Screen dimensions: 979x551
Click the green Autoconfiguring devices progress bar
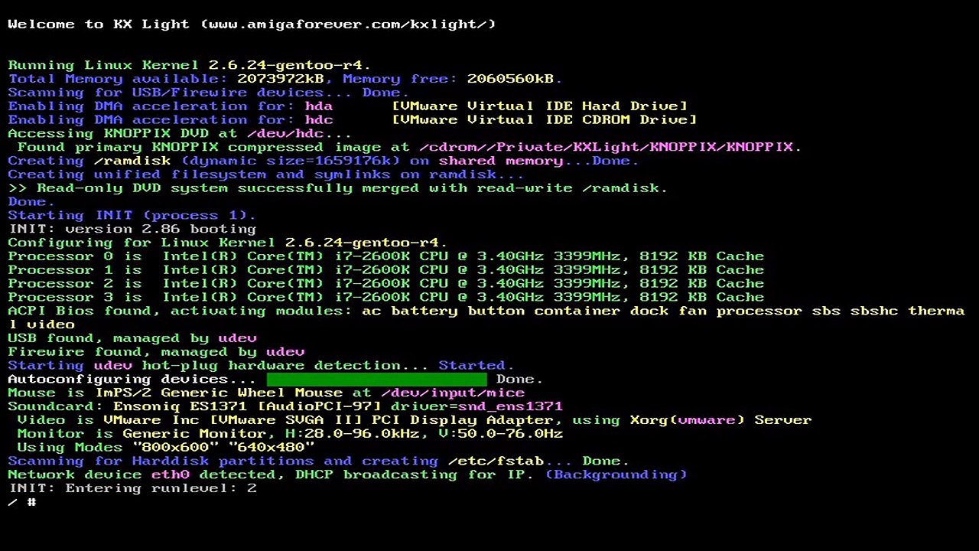tap(376, 379)
